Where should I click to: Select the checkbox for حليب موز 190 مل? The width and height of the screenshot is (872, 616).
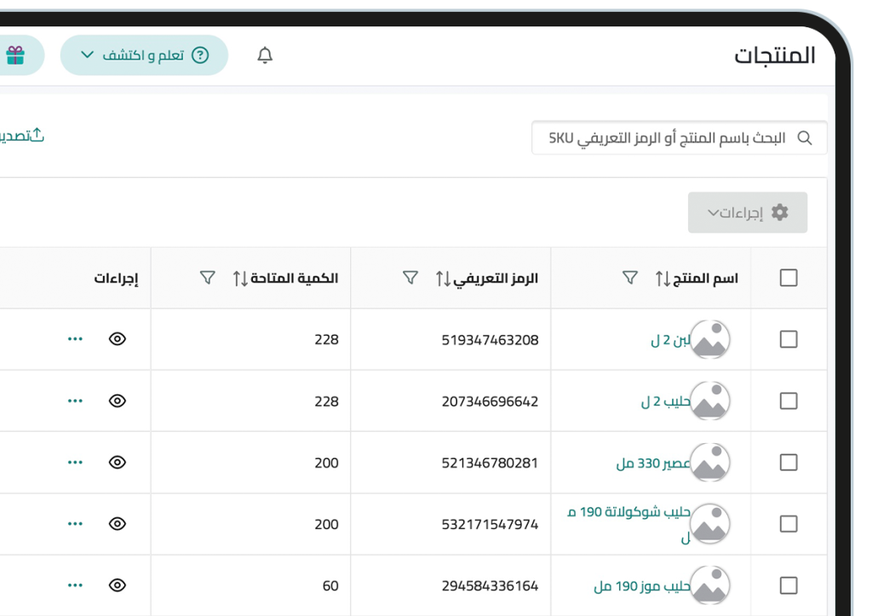point(789,585)
